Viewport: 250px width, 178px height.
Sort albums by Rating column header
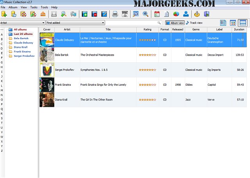coord(148,29)
